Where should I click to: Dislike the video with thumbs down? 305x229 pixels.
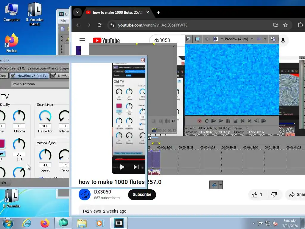point(274,194)
